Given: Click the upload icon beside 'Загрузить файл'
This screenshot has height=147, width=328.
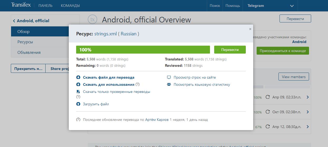Looking at the screenshot, I should click(x=78, y=104).
